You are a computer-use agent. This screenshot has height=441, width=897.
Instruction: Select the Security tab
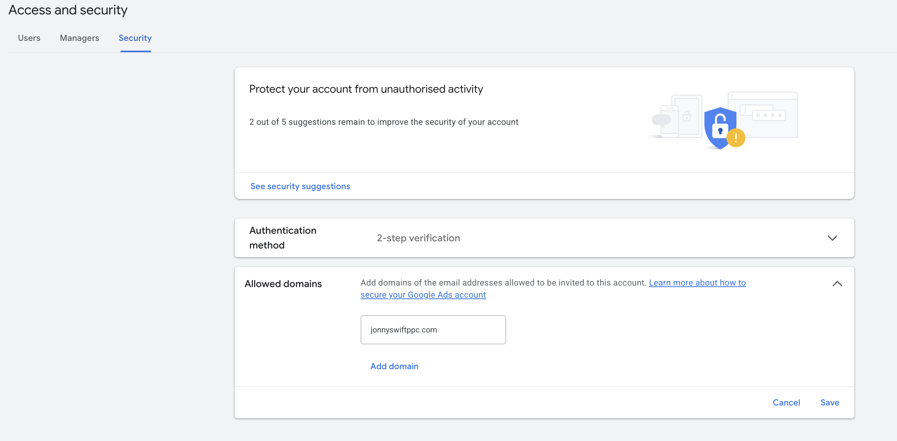click(x=135, y=38)
